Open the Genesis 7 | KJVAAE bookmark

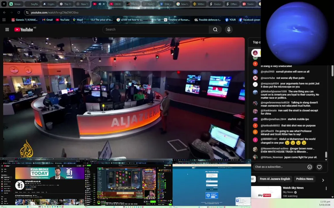click(25, 20)
